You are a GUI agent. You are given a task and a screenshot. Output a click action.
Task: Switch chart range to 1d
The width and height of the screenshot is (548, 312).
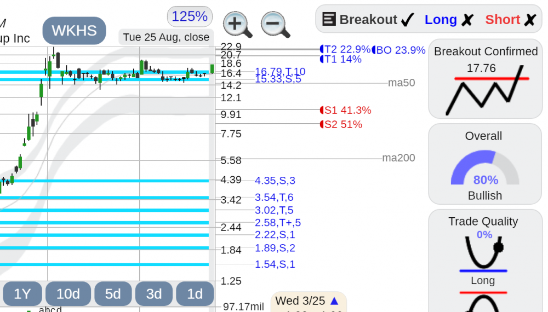coord(195,294)
